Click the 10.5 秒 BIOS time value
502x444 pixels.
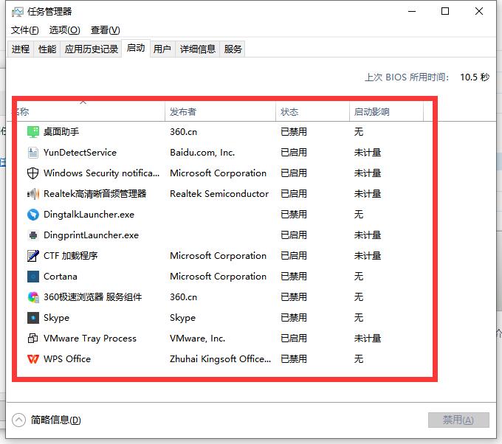point(475,77)
